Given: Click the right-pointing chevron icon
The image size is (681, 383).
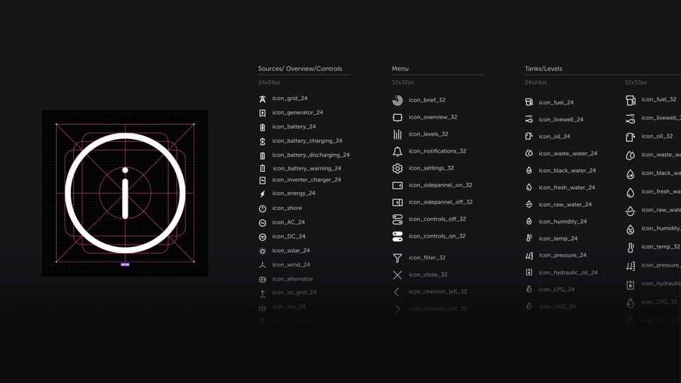Looking at the screenshot, I should click(398, 309).
